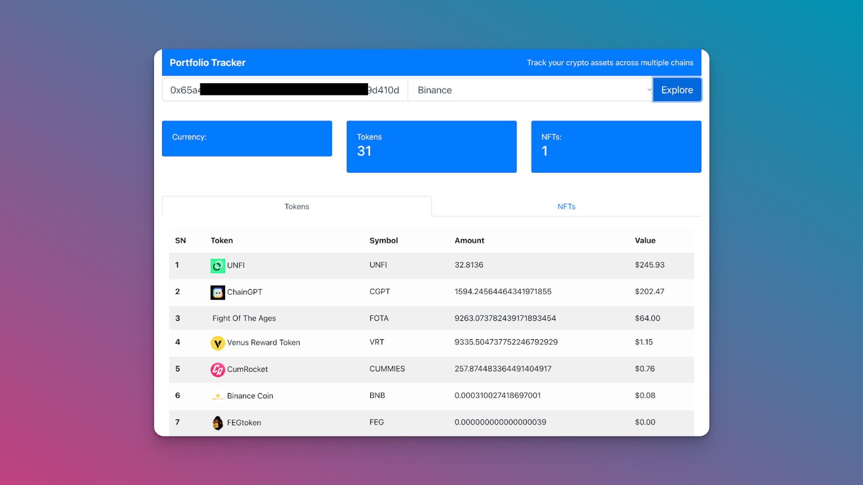Click the dropdown chevron next to Binance
Viewport: 863px width, 485px height.
[x=649, y=90]
